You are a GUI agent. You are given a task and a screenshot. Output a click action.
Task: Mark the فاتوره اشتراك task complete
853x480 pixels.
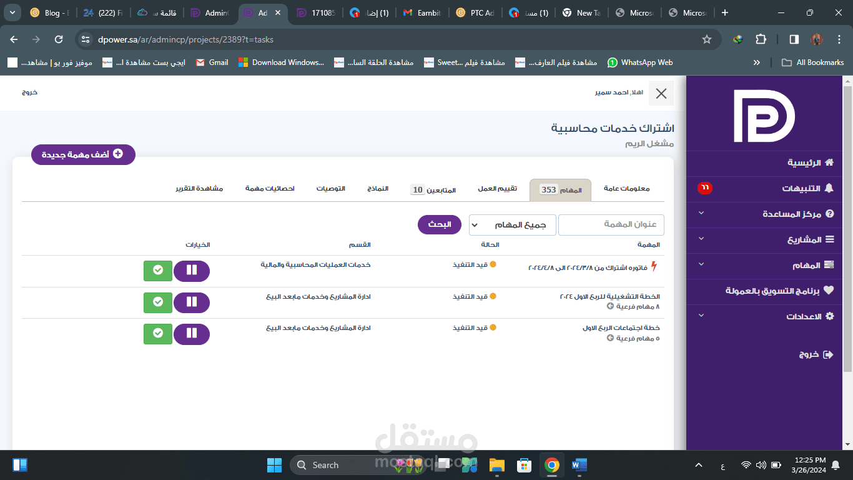[x=158, y=271]
